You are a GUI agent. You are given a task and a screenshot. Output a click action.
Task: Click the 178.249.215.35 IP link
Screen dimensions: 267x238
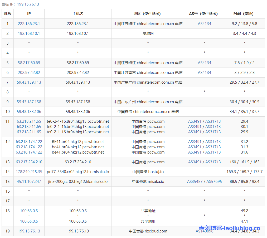29,172
